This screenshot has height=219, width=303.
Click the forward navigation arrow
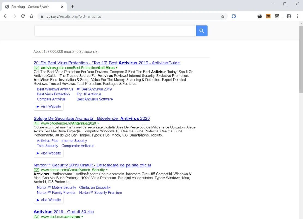tap(14, 16)
